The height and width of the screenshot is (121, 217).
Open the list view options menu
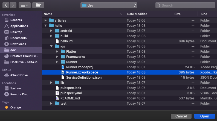pos(25,5)
